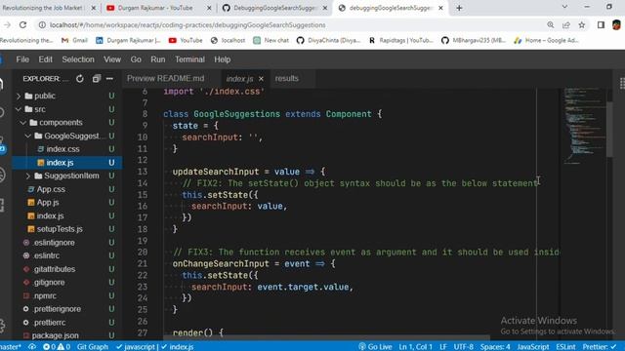Open the New chat bookmark
Viewport: 625px width, 351px height.
pyautogui.click(x=271, y=40)
